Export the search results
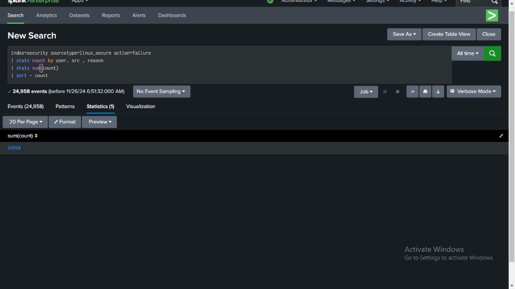The image size is (515, 289). coord(438,91)
